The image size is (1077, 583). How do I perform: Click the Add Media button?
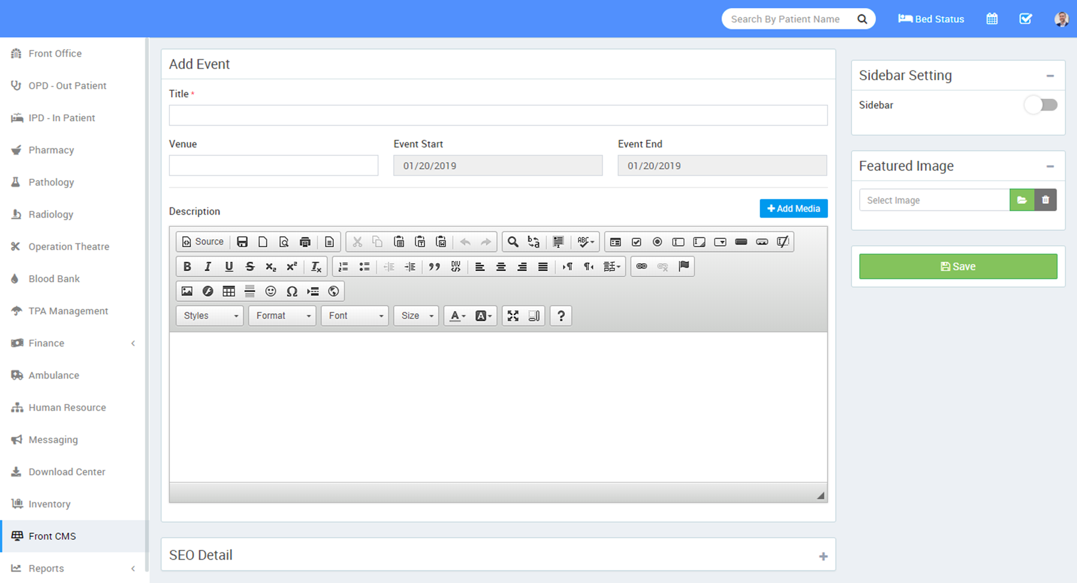(x=793, y=209)
